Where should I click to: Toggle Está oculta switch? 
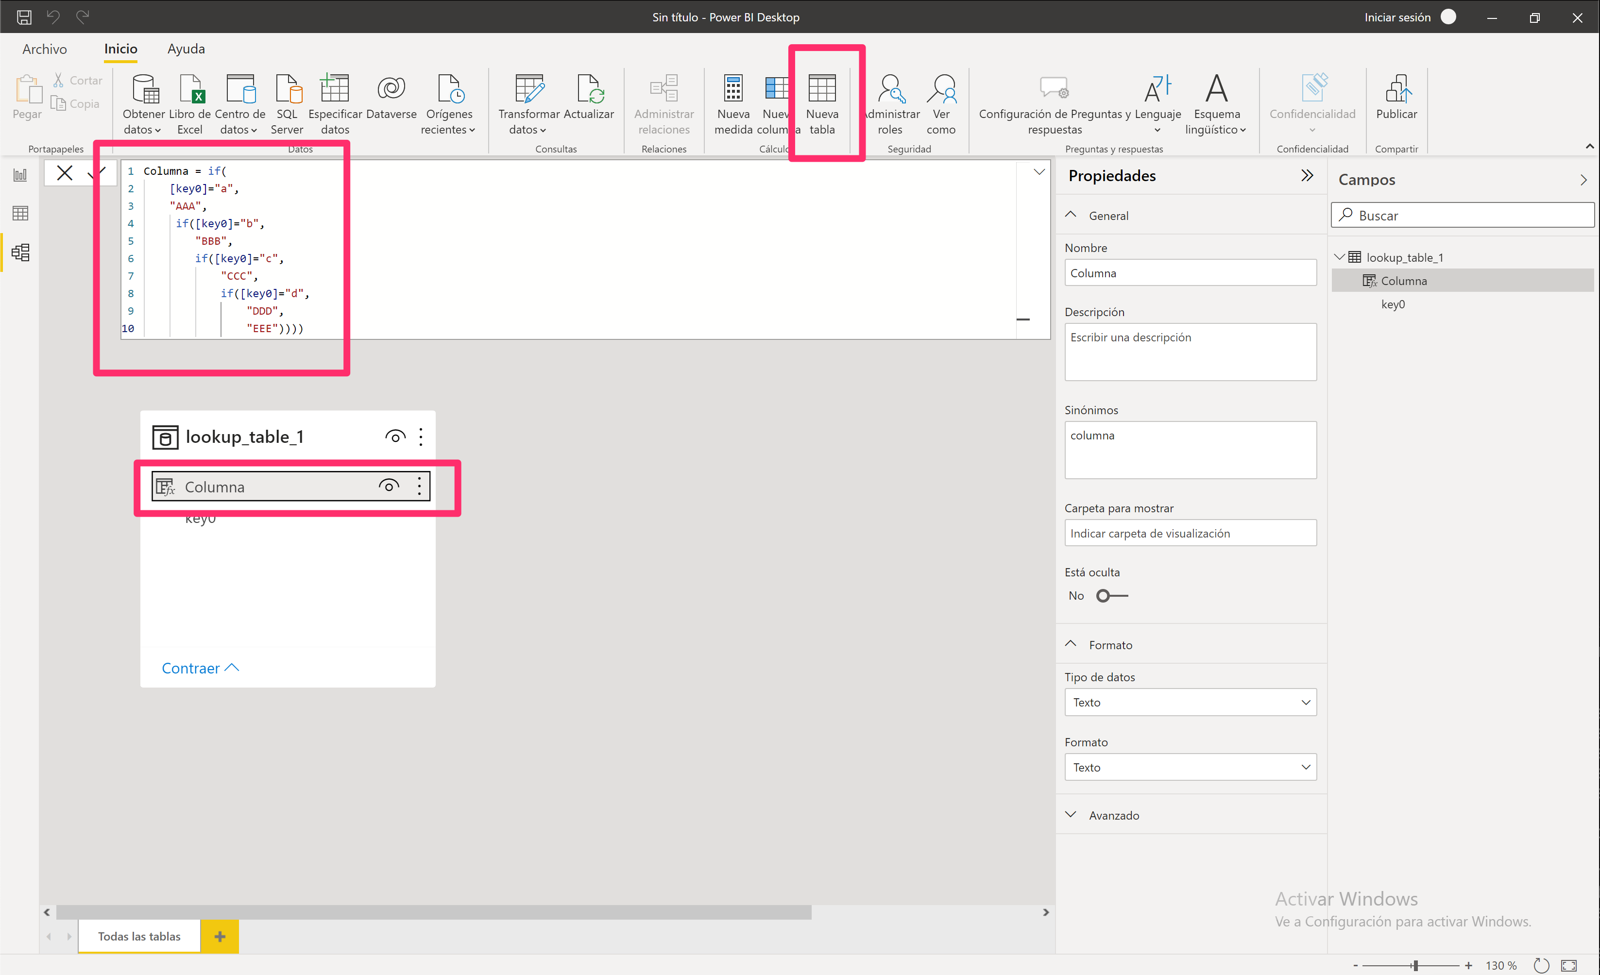[x=1112, y=595]
